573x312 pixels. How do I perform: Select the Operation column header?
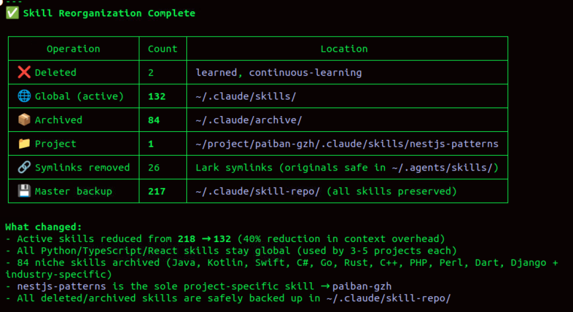pyautogui.click(x=73, y=49)
